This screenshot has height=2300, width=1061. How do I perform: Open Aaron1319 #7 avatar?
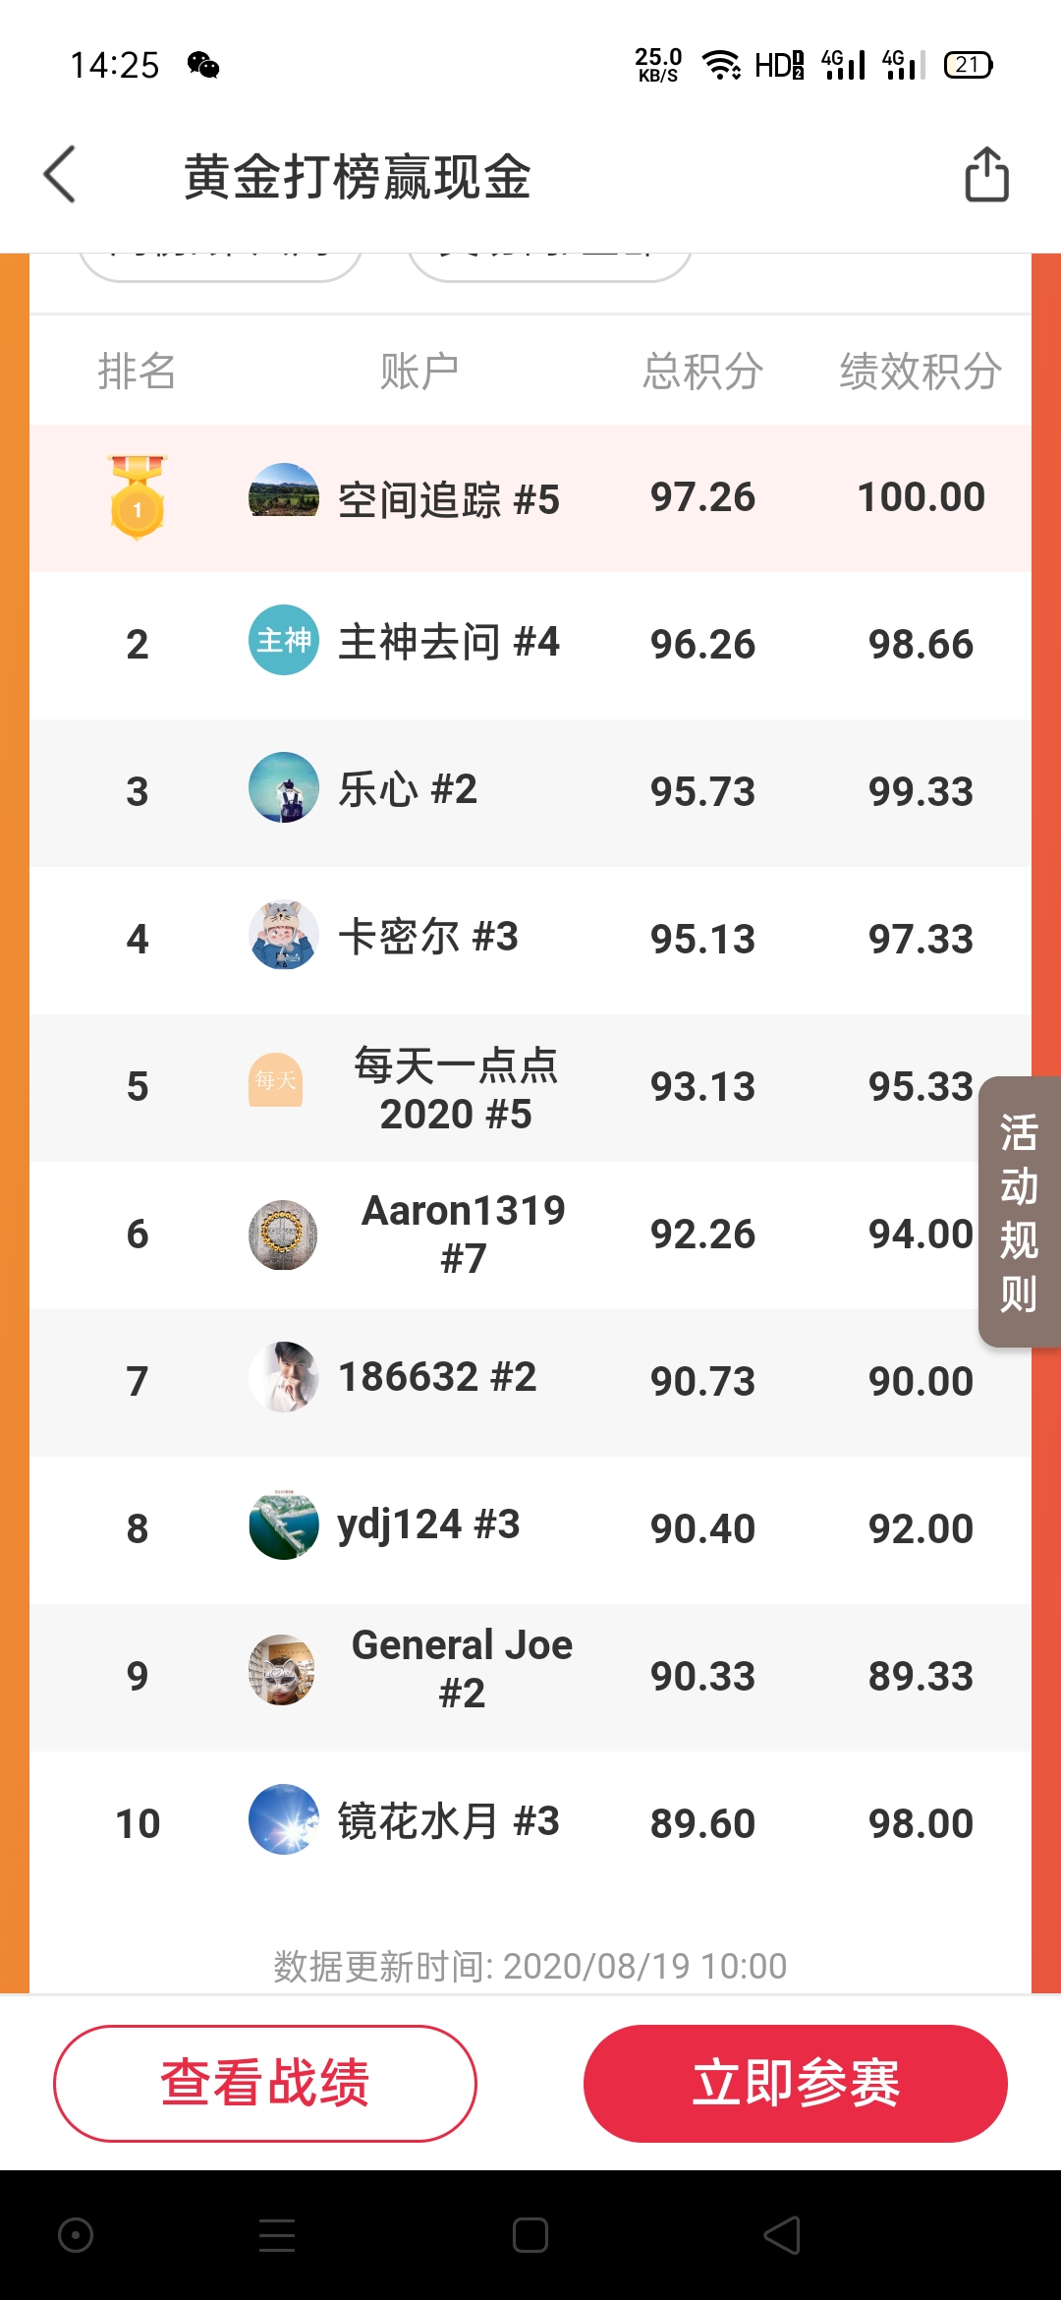[283, 1235]
